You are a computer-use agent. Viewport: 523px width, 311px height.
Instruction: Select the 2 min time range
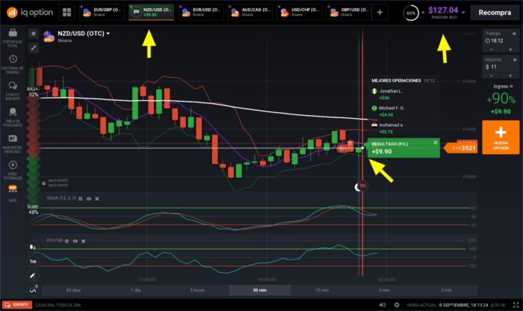click(446, 290)
